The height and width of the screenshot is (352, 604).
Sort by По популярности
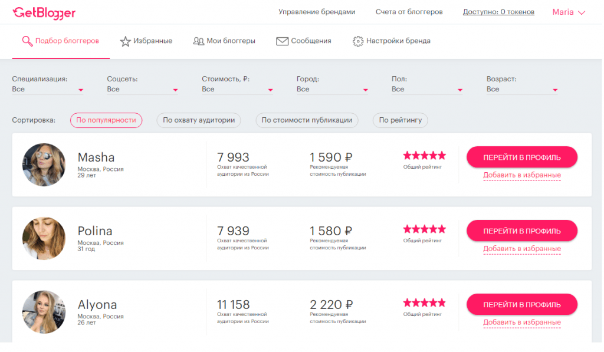pyautogui.click(x=106, y=120)
